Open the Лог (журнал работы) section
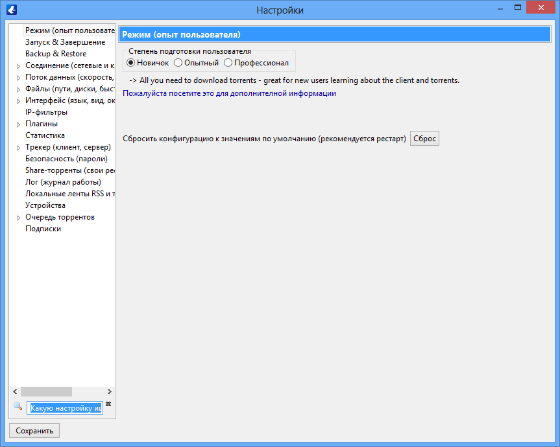 [x=63, y=182]
